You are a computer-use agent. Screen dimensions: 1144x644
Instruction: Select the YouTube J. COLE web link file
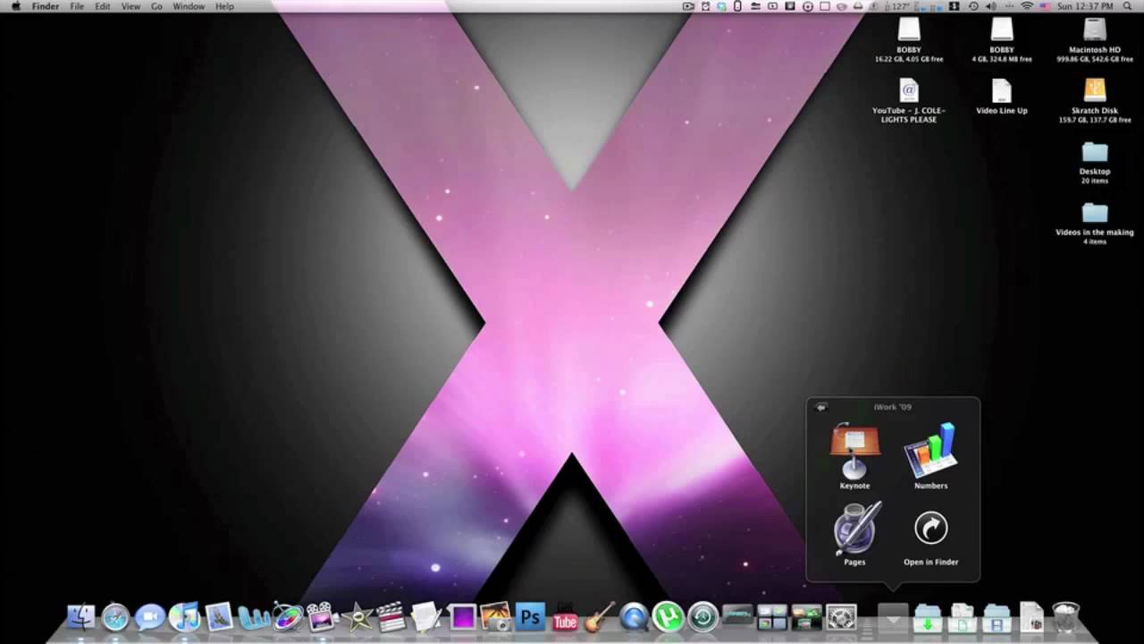coord(909,90)
